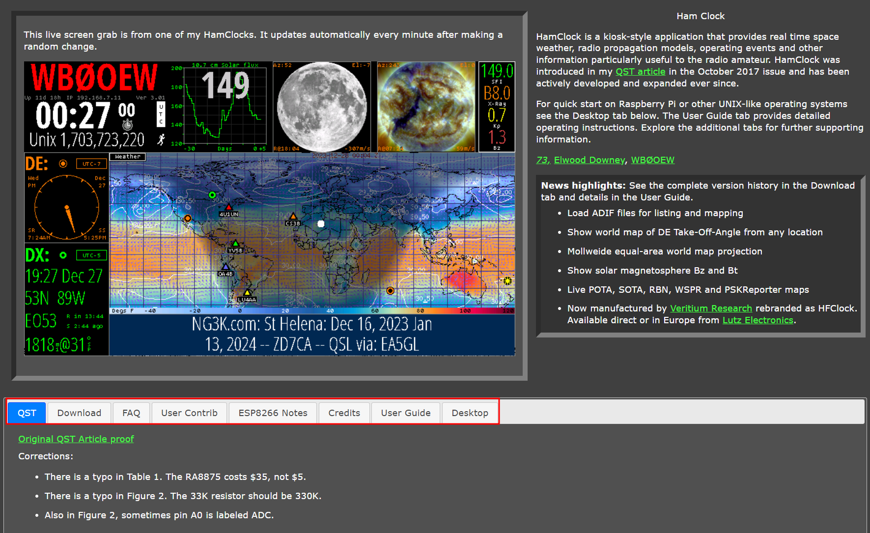Click the R in 13:44 rise text
Screen dimensions: 870x533
point(85,316)
